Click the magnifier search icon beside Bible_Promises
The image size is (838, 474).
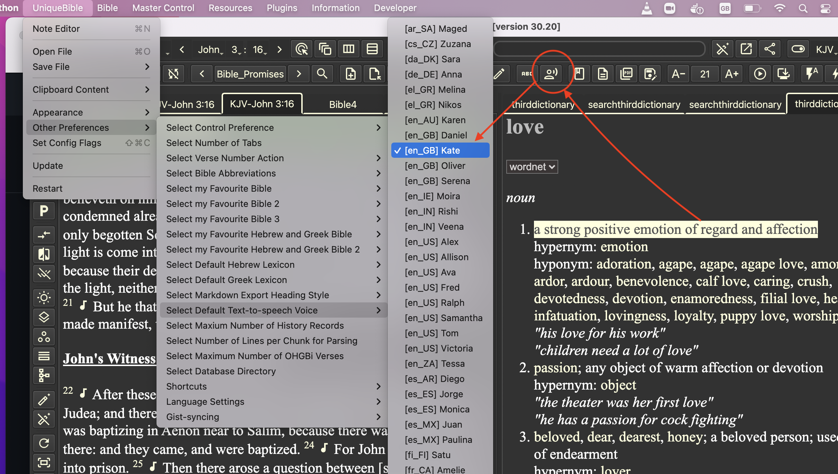pos(322,74)
